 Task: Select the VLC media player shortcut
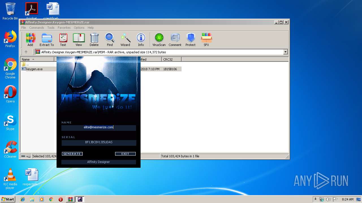tap(10, 179)
